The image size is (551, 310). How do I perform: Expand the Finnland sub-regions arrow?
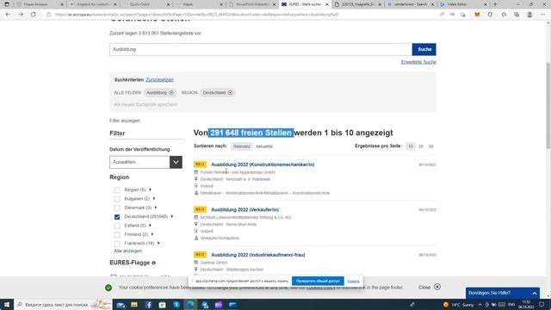[x=152, y=234]
